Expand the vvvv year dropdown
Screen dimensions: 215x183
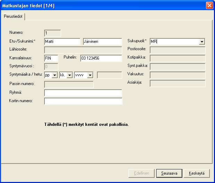[x=90, y=75]
